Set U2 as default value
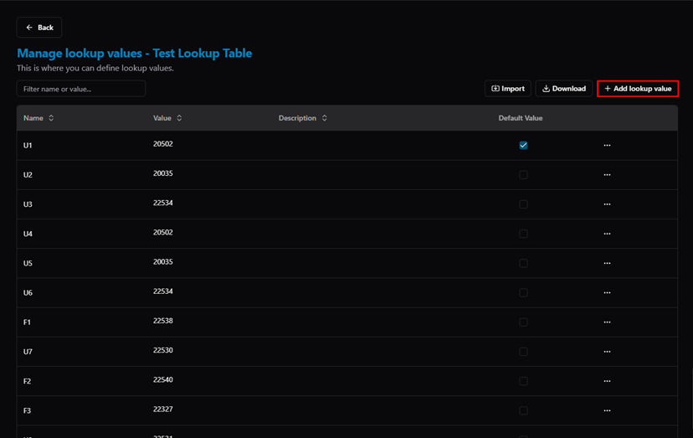The height and width of the screenshot is (438, 693). (x=523, y=175)
